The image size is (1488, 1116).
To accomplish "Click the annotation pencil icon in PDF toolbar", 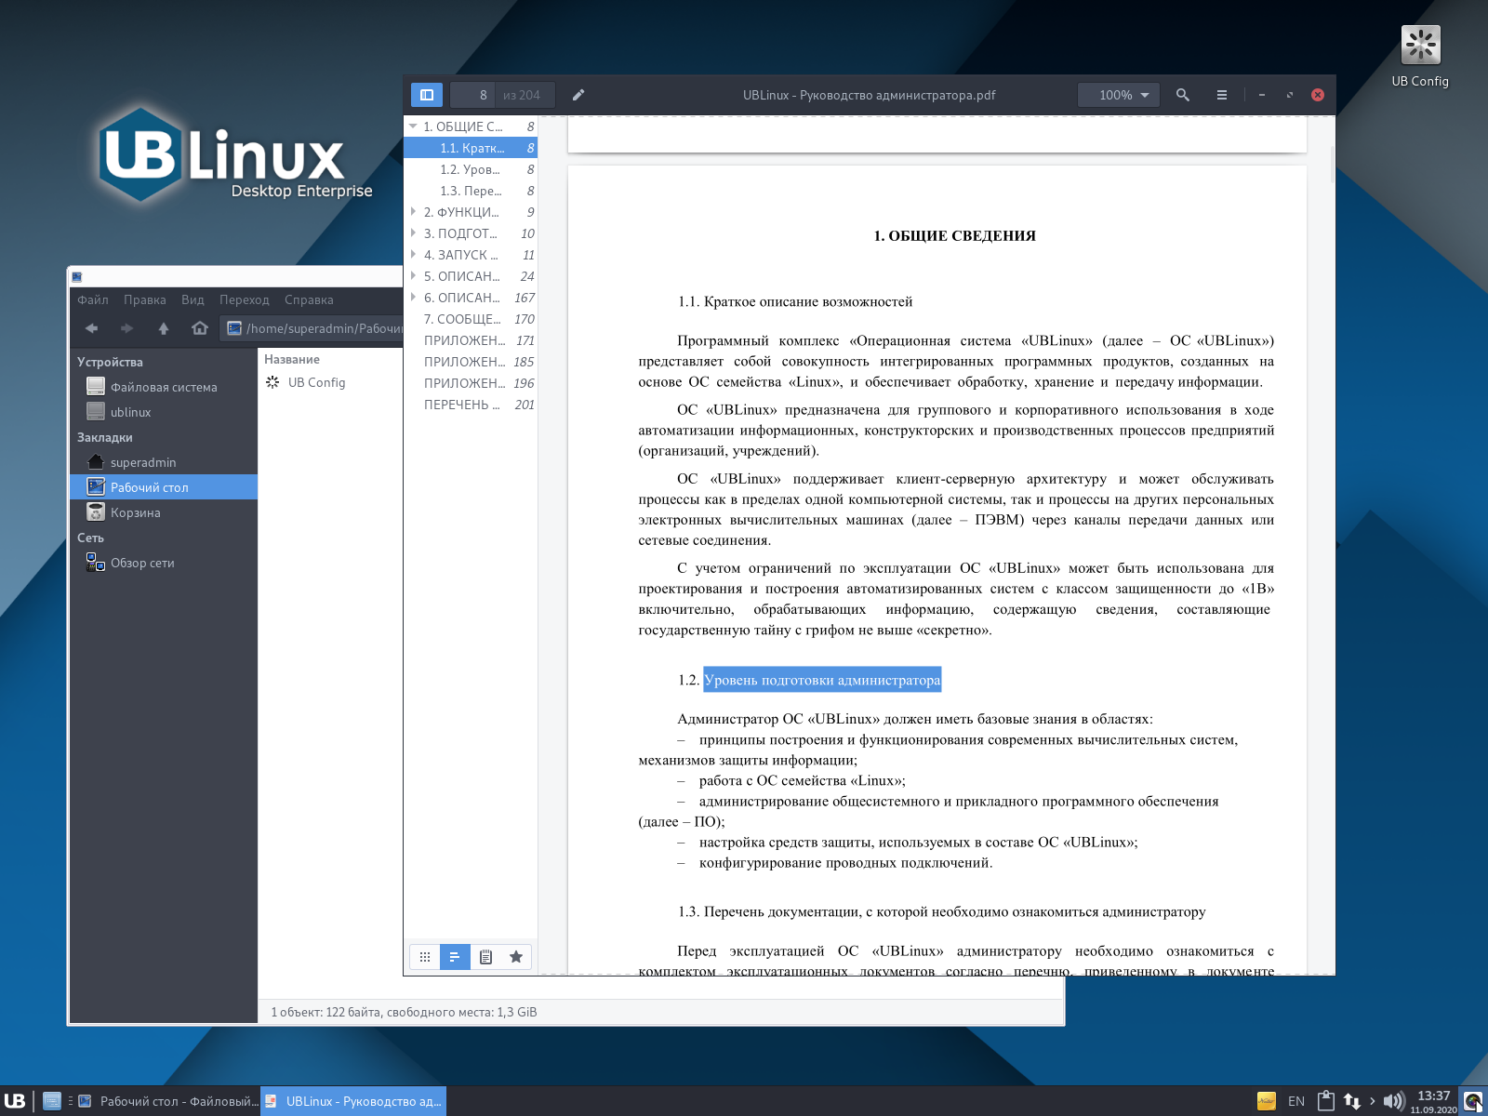I will [578, 95].
